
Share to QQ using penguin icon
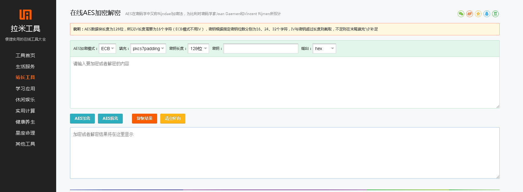(x=486, y=14)
